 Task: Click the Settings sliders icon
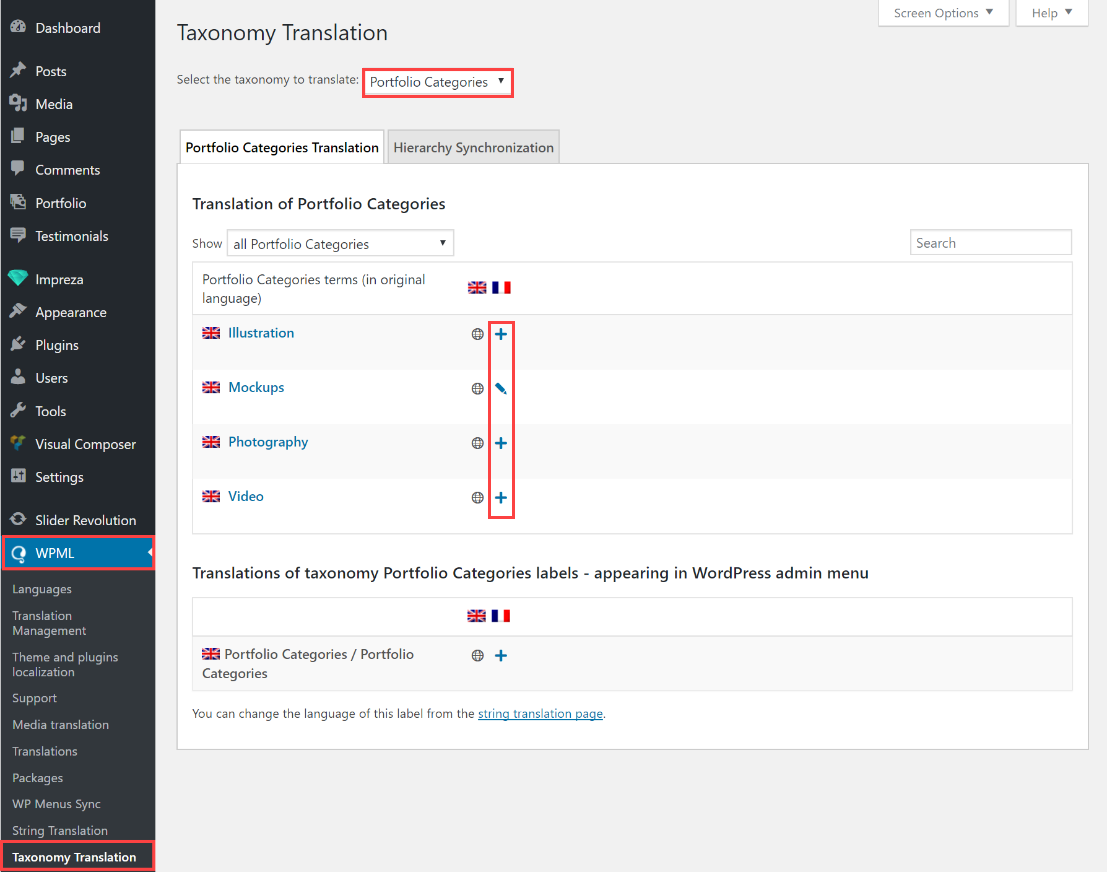tap(18, 476)
